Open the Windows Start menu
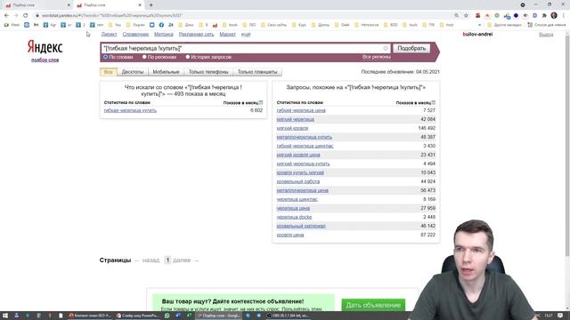 point(5,316)
